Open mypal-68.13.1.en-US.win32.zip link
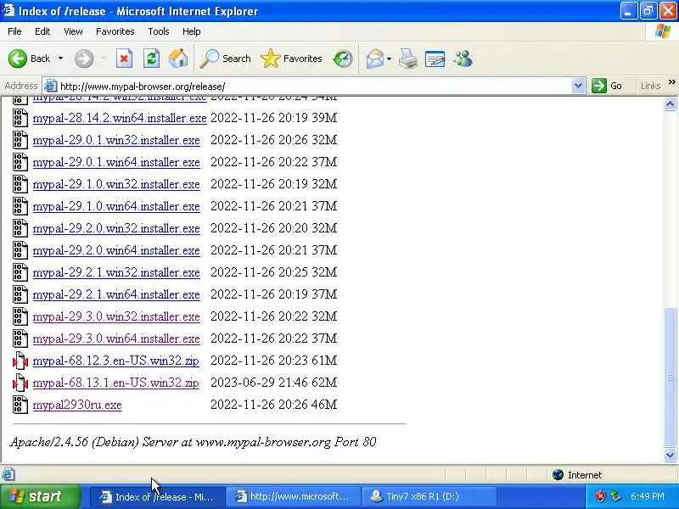The width and height of the screenshot is (679, 509). coord(115,383)
